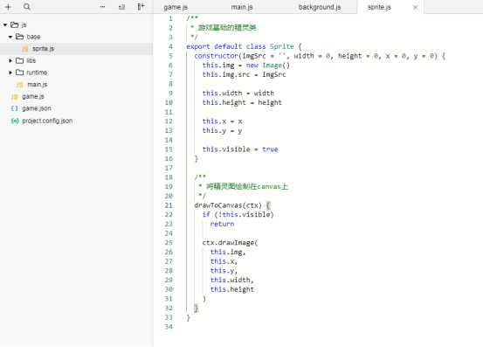The width and height of the screenshot is (483, 347).
Task: Click 'drawToCanvas(ctx)' method name
Action: (228, 205)
